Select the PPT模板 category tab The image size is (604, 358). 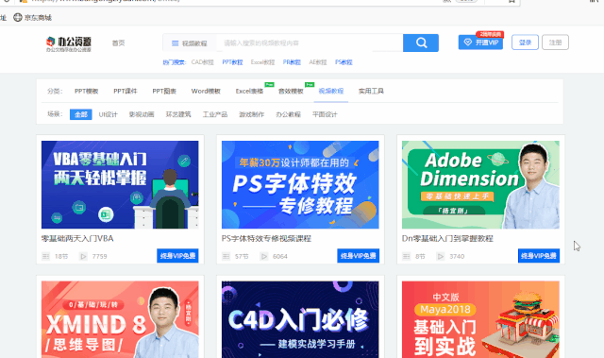point(86,92)
